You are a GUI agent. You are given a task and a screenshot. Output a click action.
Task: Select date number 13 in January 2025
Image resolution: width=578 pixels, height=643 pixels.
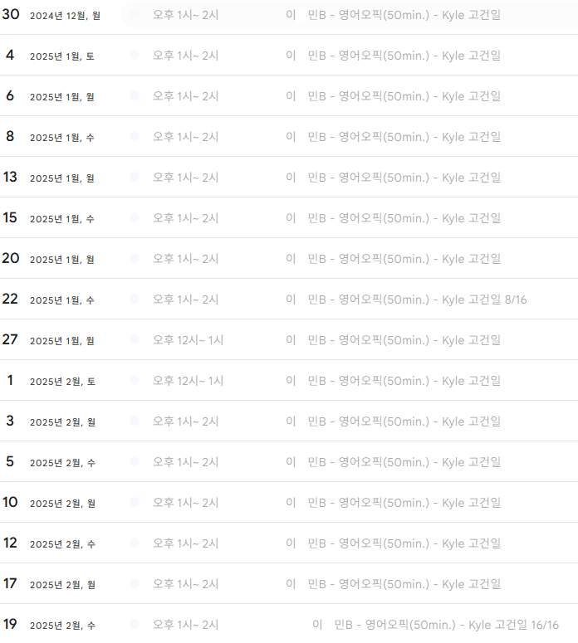pos(10,177)
